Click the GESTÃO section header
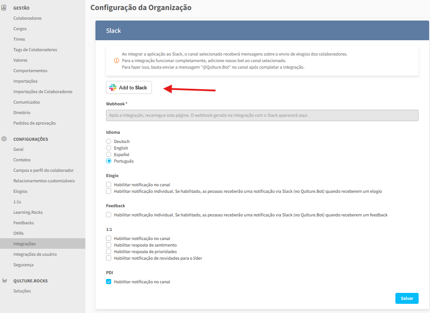Screen dimensions: 430x313 pos(21,8)
